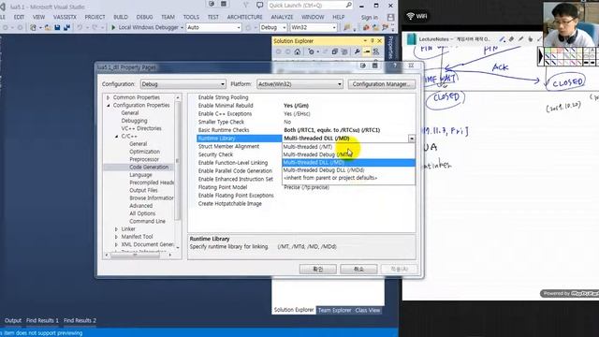This screenshot has width=599, height=337.
Task: Select Optimization in the C/C++ tree
Action: (144, 152)
